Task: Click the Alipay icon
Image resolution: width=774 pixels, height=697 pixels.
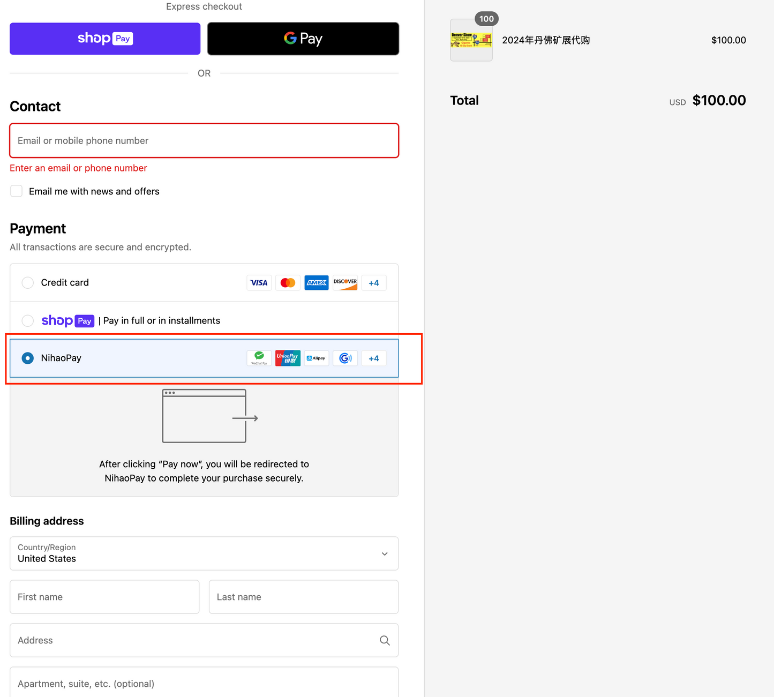Action: (317, 358)
